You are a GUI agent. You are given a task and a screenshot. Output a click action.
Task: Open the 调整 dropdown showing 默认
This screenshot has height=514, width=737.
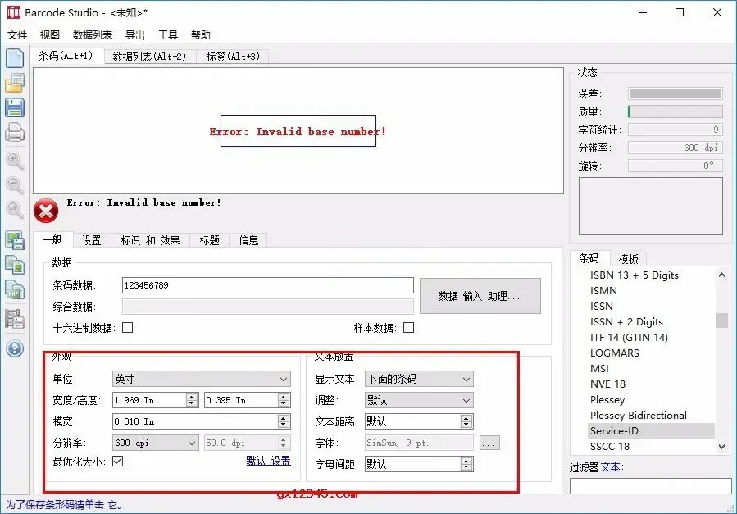pos(419,400)
